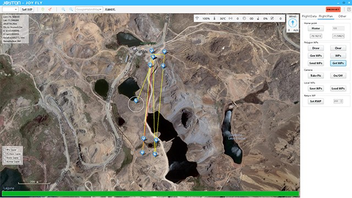Open the empty dropdown beside Set WP
Image resolution: width=352 pixels, height=198 pixels.
tap(10, 9)
